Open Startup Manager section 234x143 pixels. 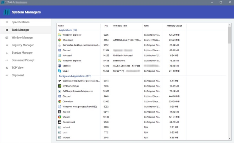tap(26, 53)
